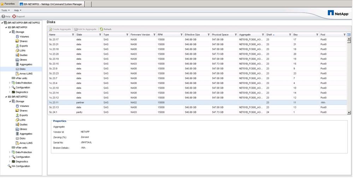Open LUNs icon under BIR-NETAPP02 Storage
This screenshot has width=353, height=193.
(17, 120)
